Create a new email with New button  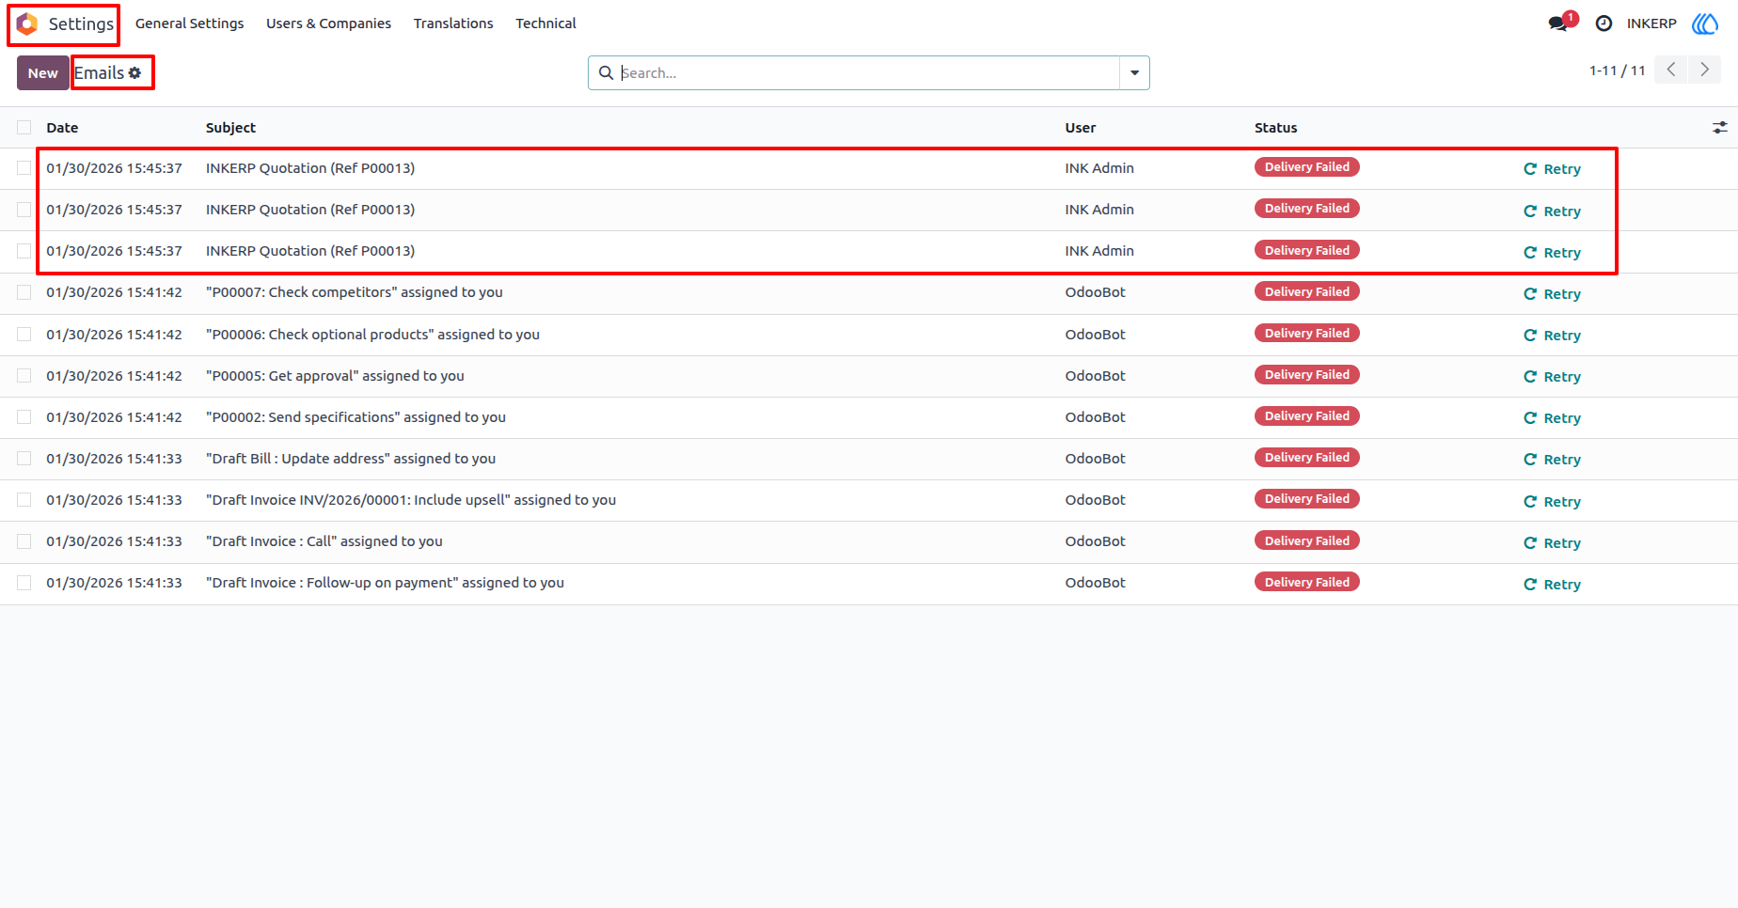pyautogui.click(x=42, y=72)
